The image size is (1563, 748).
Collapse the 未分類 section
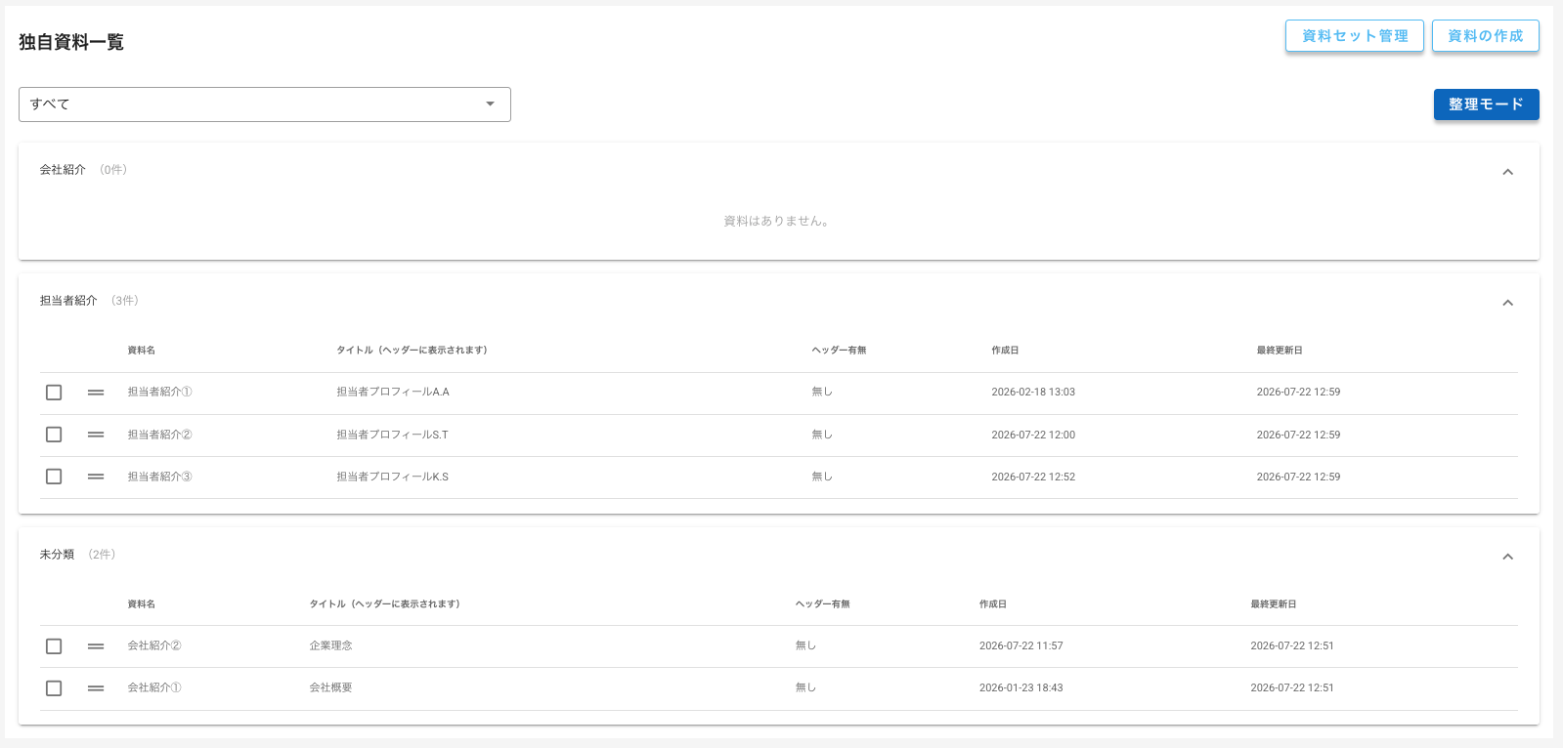click(x=1507, y=557)
